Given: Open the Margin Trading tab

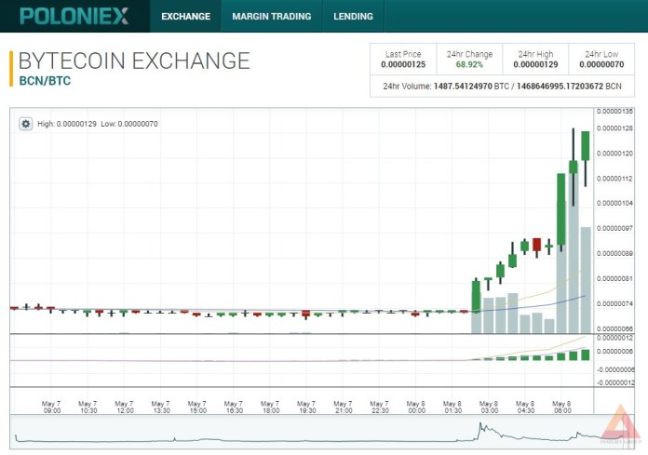Looking at the screenshot, I should 272,16.
